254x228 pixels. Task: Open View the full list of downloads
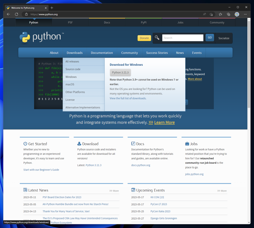(128, 98)
